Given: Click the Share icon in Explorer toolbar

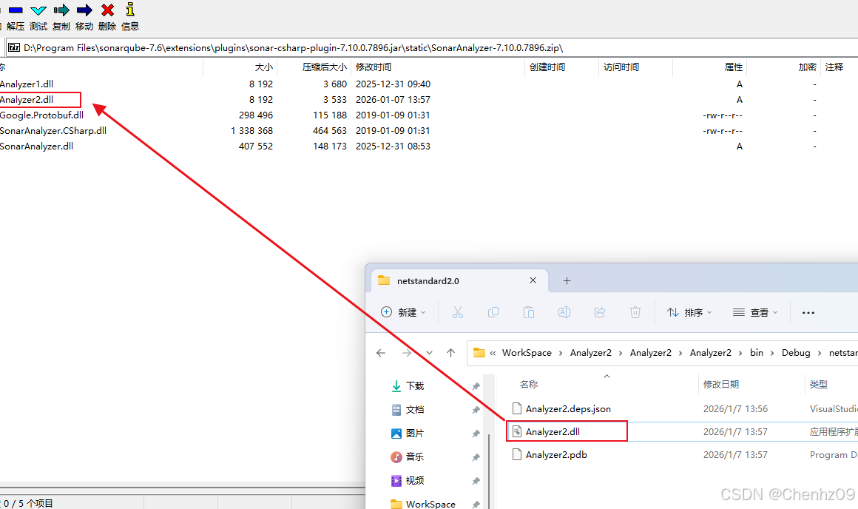Looking at the screenshot, I should tap(600, 312).
